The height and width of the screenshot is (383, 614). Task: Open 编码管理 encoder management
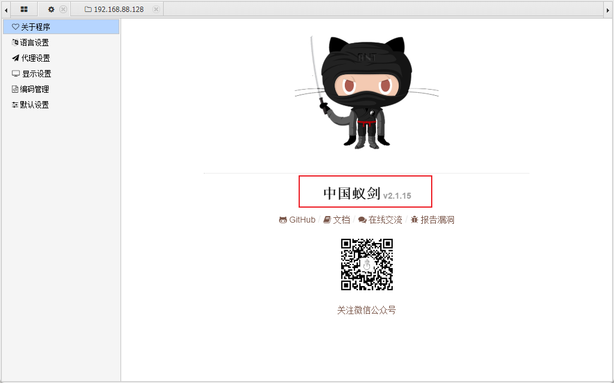pos(61,90)
